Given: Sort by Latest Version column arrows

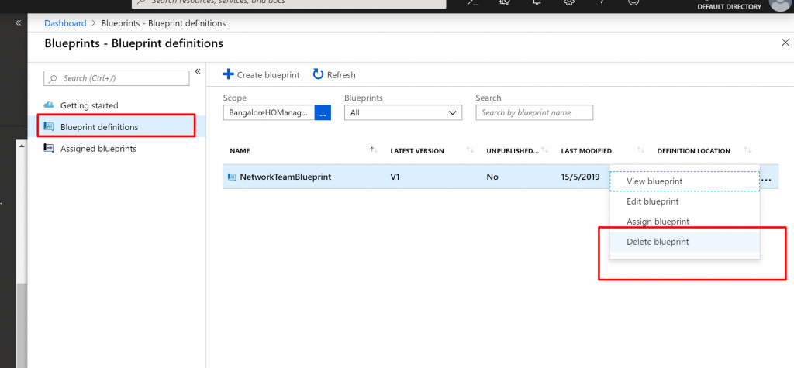Looking at the screenshot, I should click(470, 150).
